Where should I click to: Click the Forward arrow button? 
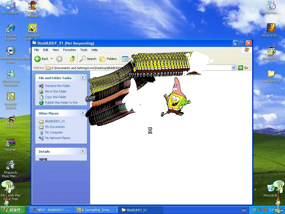coord(59,59)
